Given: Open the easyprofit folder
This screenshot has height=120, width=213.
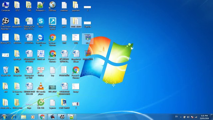Looking at the screenshot, I should tap(17, 23).
